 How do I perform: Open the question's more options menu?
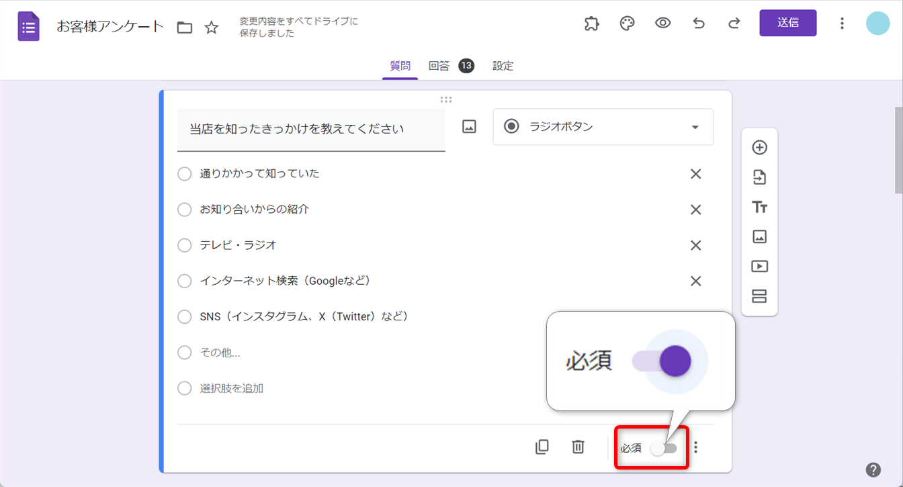point(696,447)
